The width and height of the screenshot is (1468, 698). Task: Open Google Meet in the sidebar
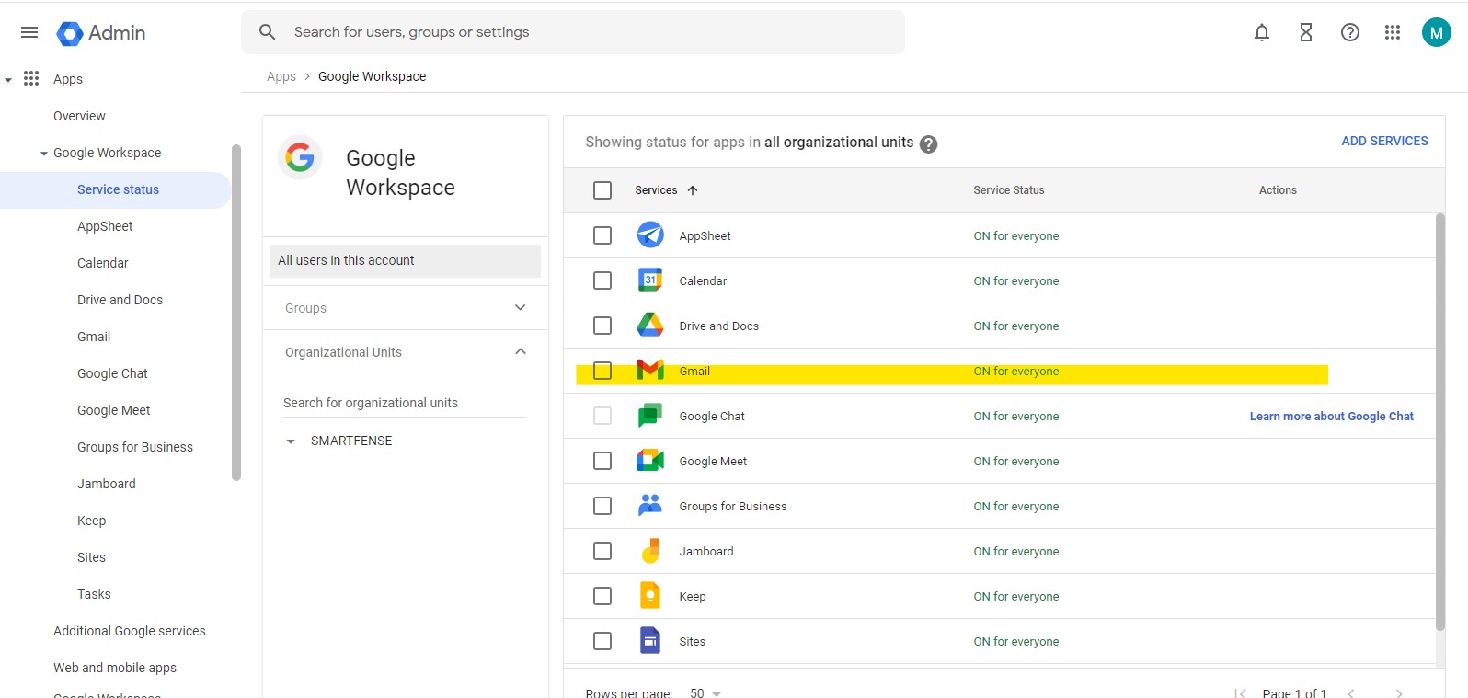pos(113,410)
